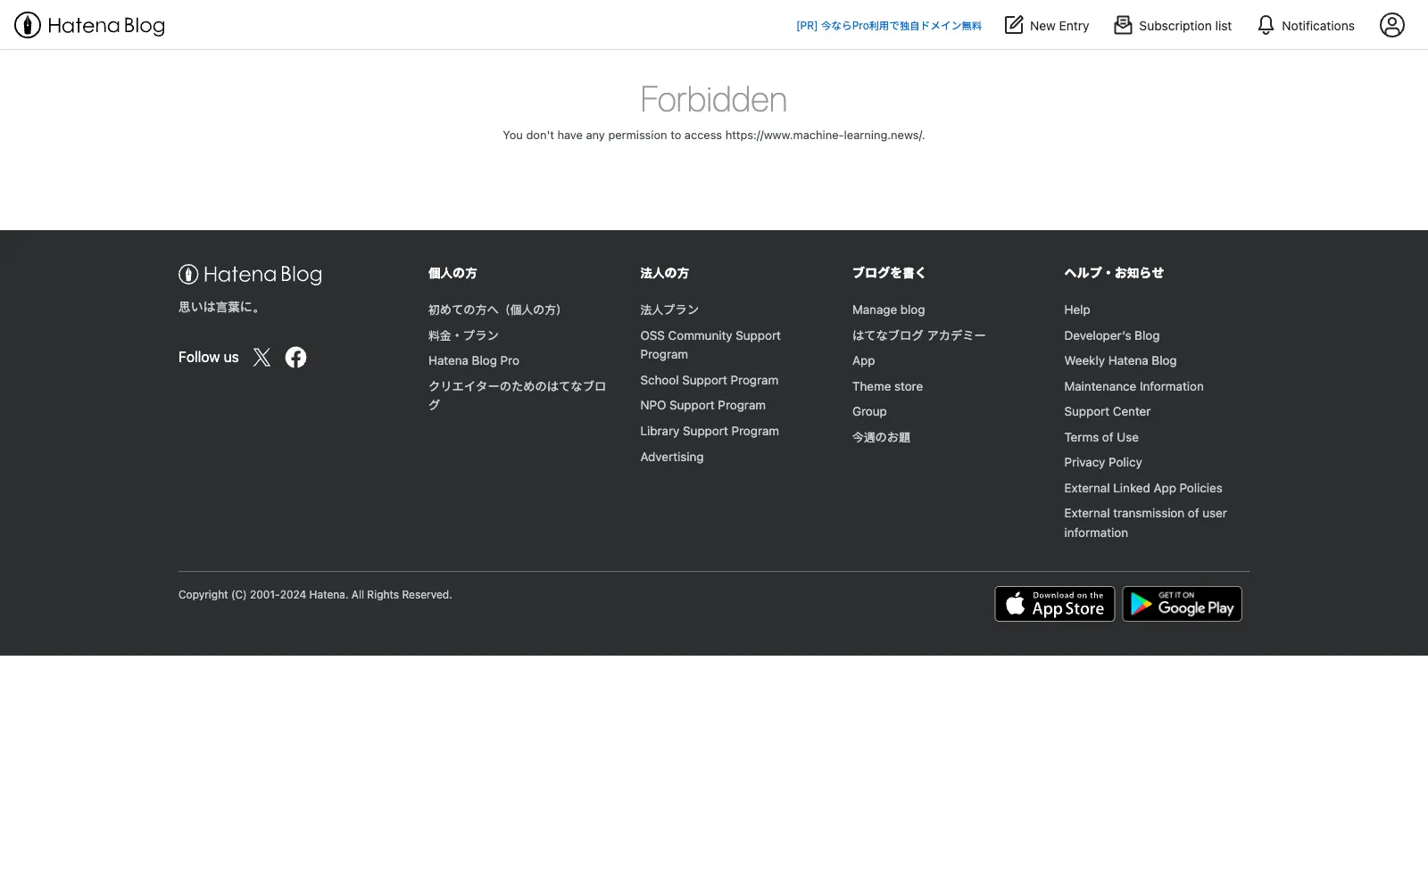Open Weekly Hatena Blog link
1428x892 pixels.
click(x=1120, y=360)
